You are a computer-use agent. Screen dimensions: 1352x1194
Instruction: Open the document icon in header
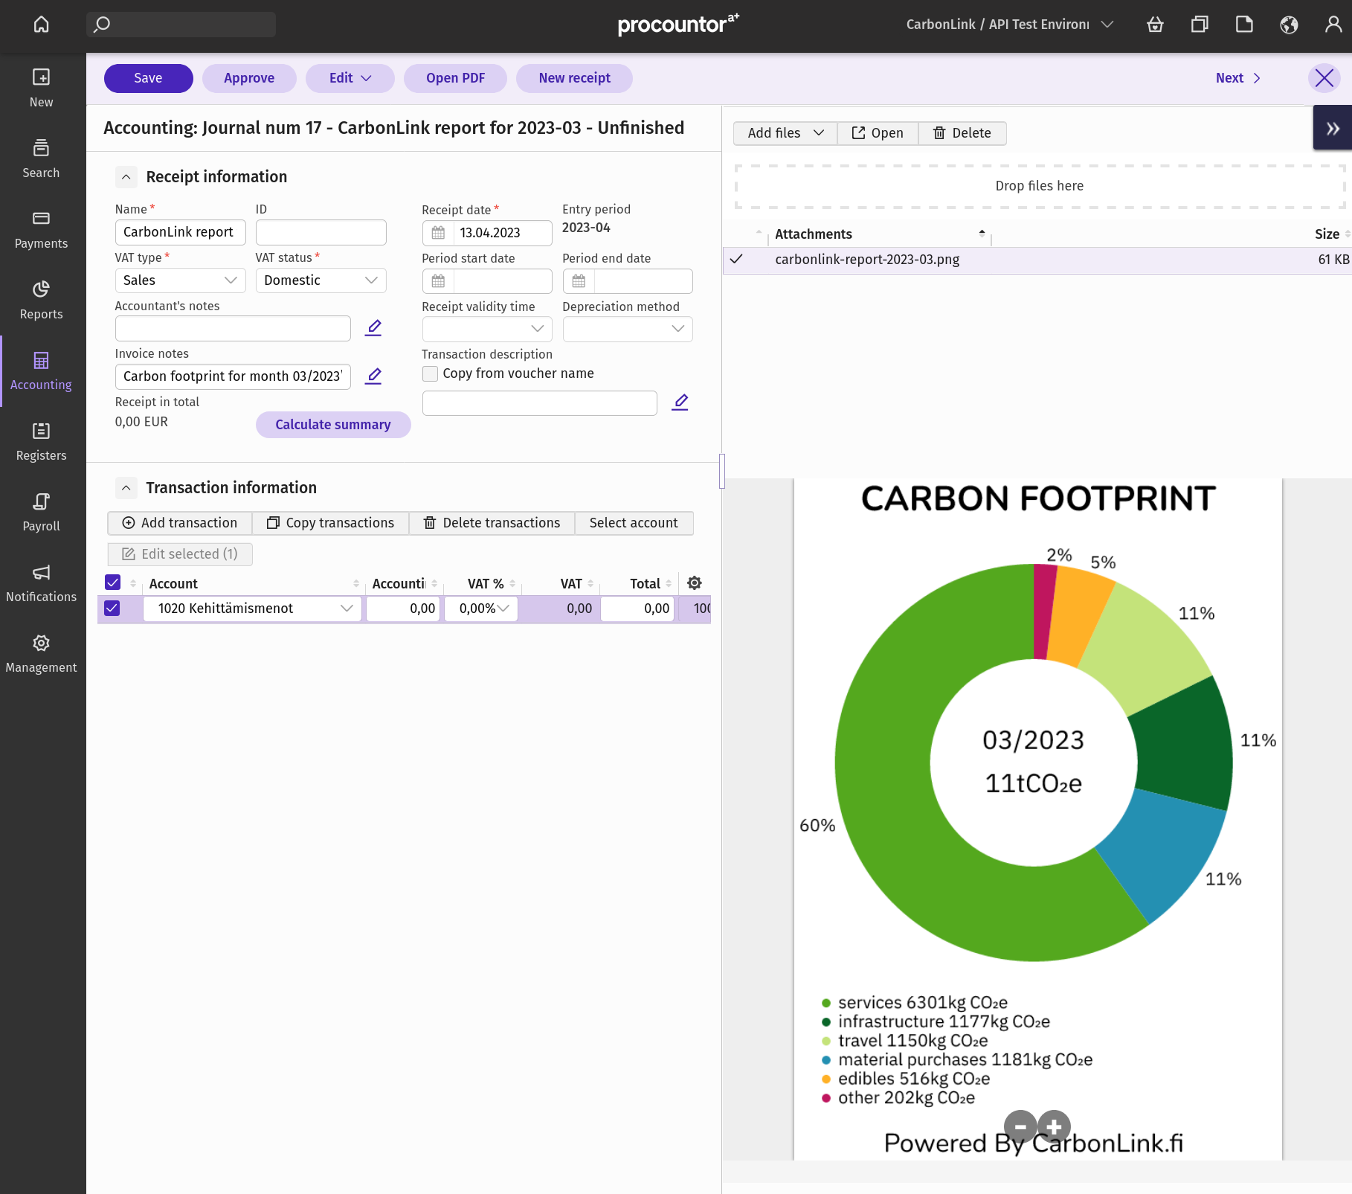click(x=1244, y=25)
